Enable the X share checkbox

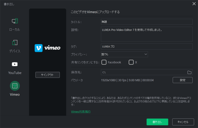(131, 62)
